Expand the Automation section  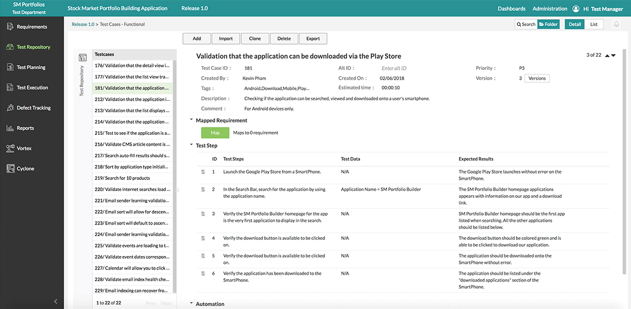coord(191,303)
